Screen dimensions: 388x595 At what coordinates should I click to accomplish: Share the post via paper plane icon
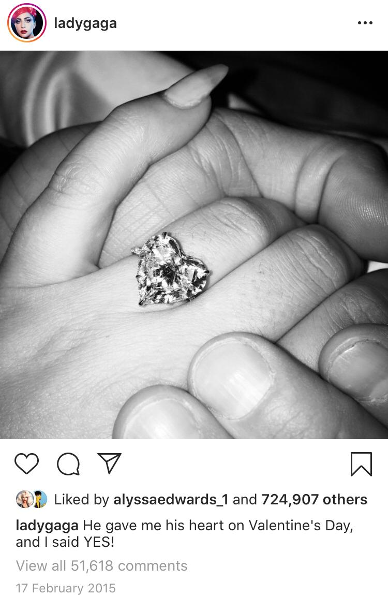coord(109,463)
